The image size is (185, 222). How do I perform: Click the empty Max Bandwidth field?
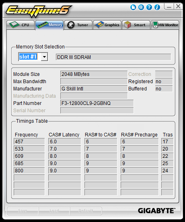(94, 82)
